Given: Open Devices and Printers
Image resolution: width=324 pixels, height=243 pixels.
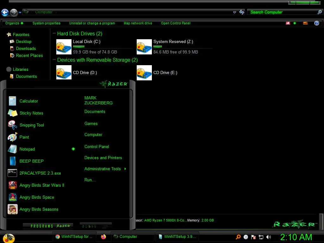Looking at the screenshot, I should pyautogui.click(x=103, y=158).
